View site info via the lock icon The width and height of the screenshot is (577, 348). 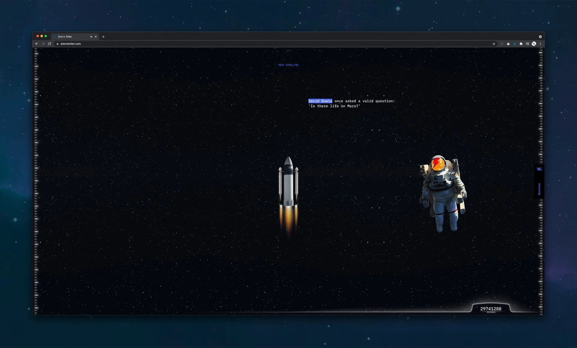pyautogui.click(x=57, y=44)
